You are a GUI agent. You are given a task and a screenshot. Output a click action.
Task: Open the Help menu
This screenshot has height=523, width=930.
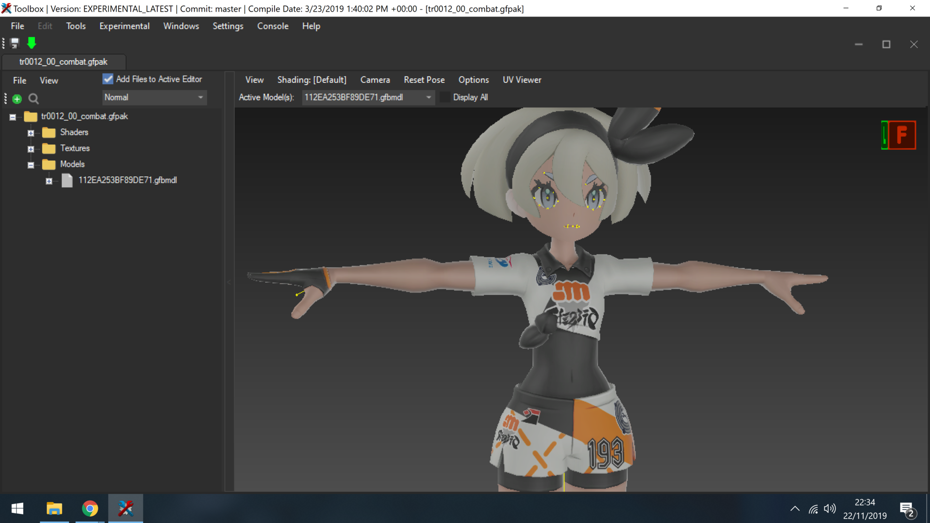(x=311, y=26)
